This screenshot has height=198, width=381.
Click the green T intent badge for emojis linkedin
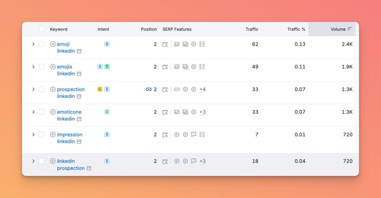click(x=107, y=67)
